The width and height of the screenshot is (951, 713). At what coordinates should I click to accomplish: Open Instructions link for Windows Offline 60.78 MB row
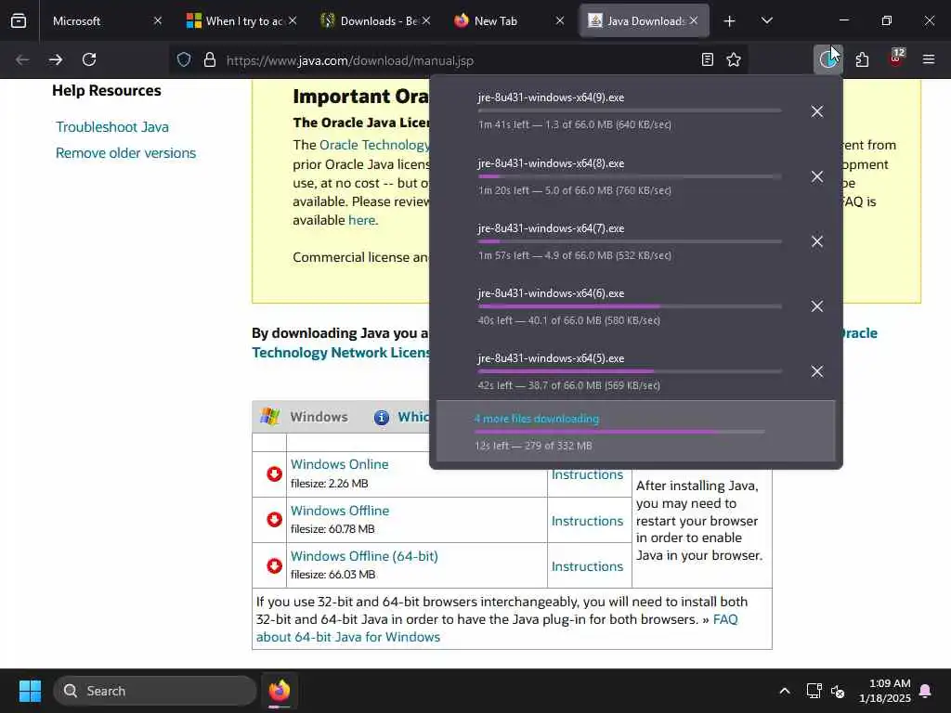click(587, 521)
